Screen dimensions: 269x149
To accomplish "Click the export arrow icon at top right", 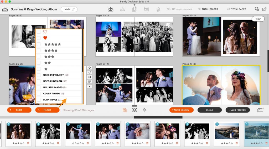I will point(264,9).
